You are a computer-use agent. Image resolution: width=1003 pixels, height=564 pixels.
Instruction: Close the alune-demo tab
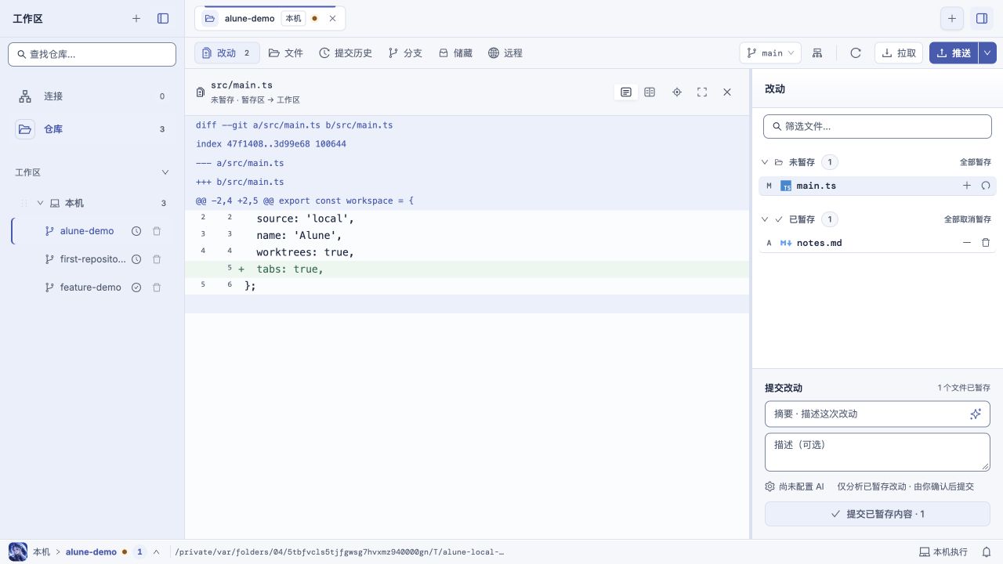click(333, 18)
